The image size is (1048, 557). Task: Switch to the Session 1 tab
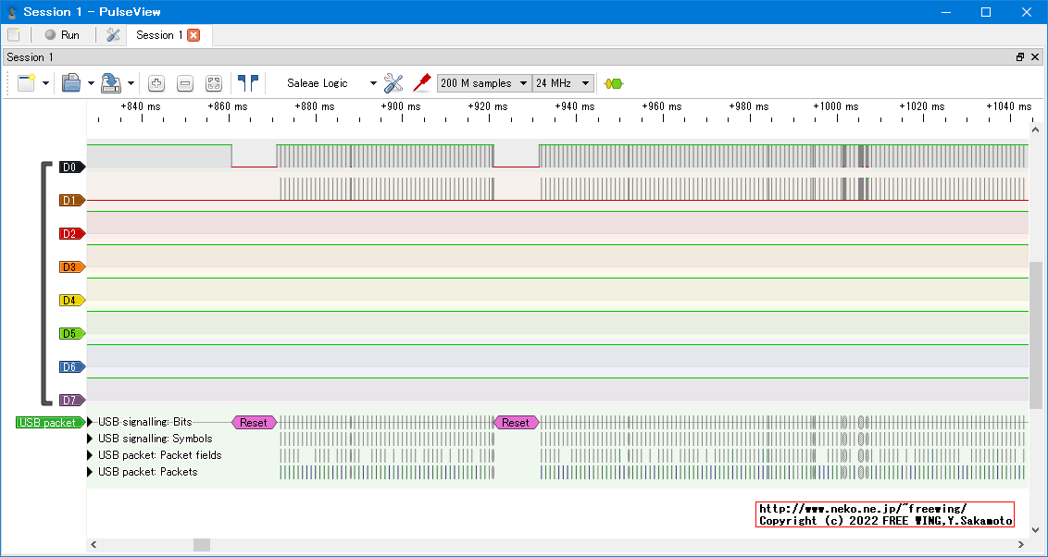click(x=158, y=35)
